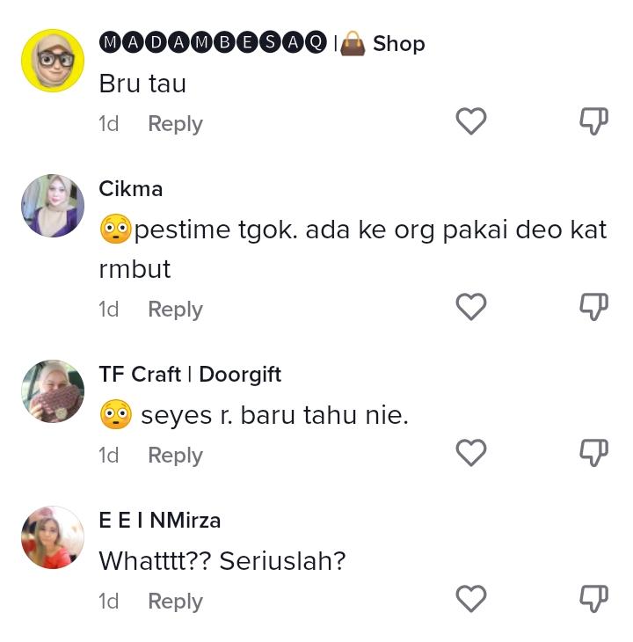Open TF Craft | Doorgift username link
633x642 pixels.
190,374
